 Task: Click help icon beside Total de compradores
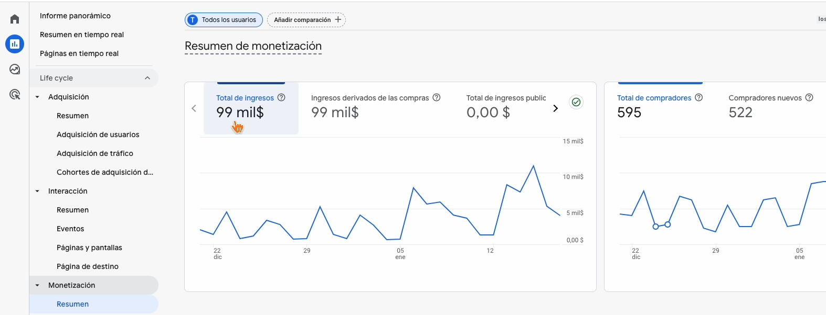698,97
